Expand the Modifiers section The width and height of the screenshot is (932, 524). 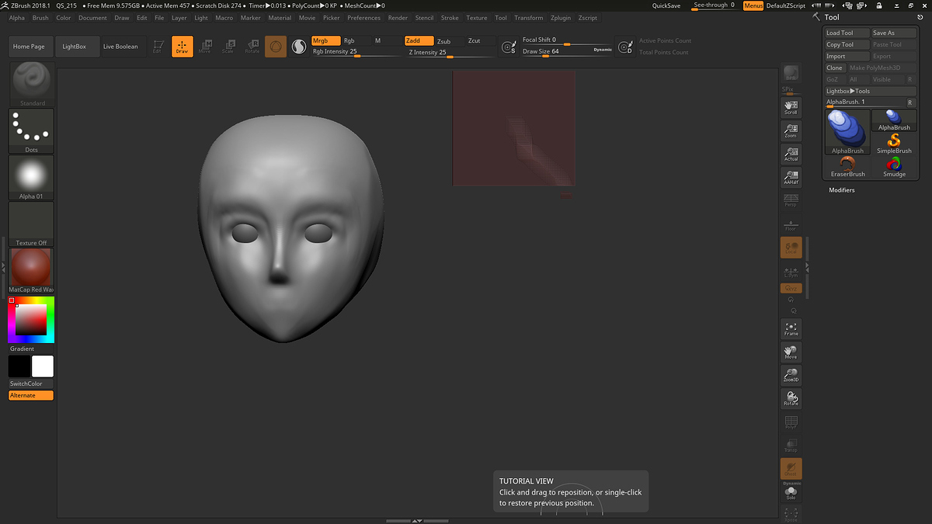(x=842, y=190)
